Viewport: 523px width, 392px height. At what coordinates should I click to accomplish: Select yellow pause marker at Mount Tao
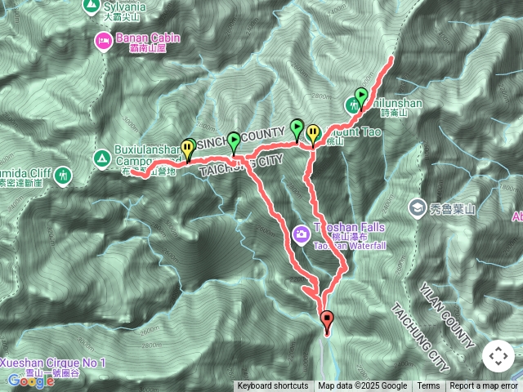(x=313, y=135)
